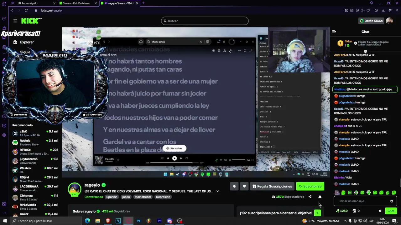Click the Suscribirse button
This screenshot has height=225, width=401.
(x=310, y=186)
